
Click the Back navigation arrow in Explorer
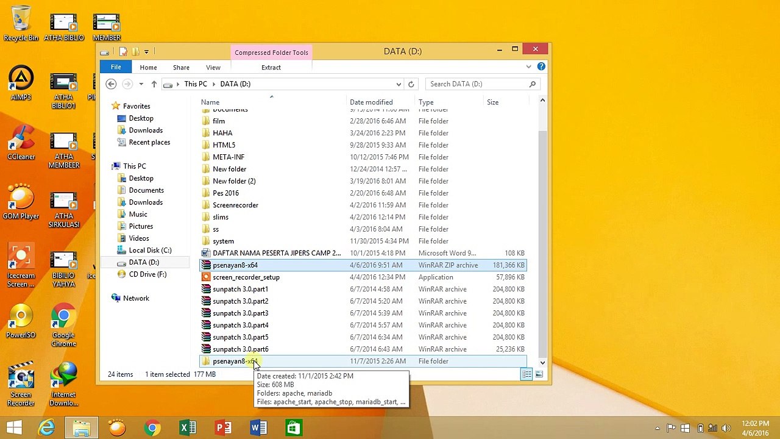point(111,84)
